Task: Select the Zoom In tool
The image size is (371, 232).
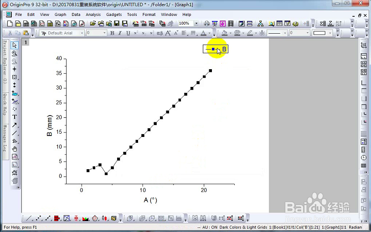Action: click(15, 53)
